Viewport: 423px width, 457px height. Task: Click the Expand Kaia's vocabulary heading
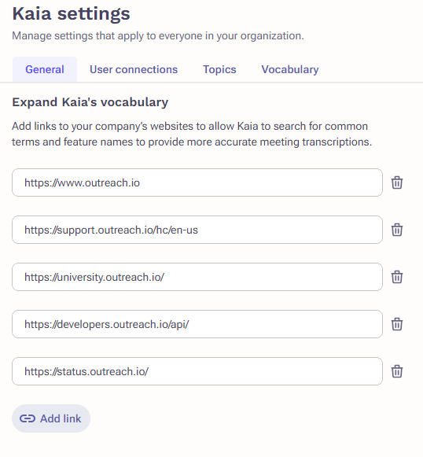tap(90, 102)
